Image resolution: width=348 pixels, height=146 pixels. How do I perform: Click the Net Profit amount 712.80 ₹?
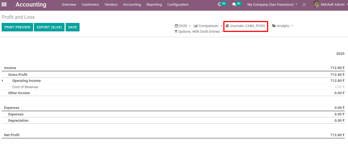point(337,135)
